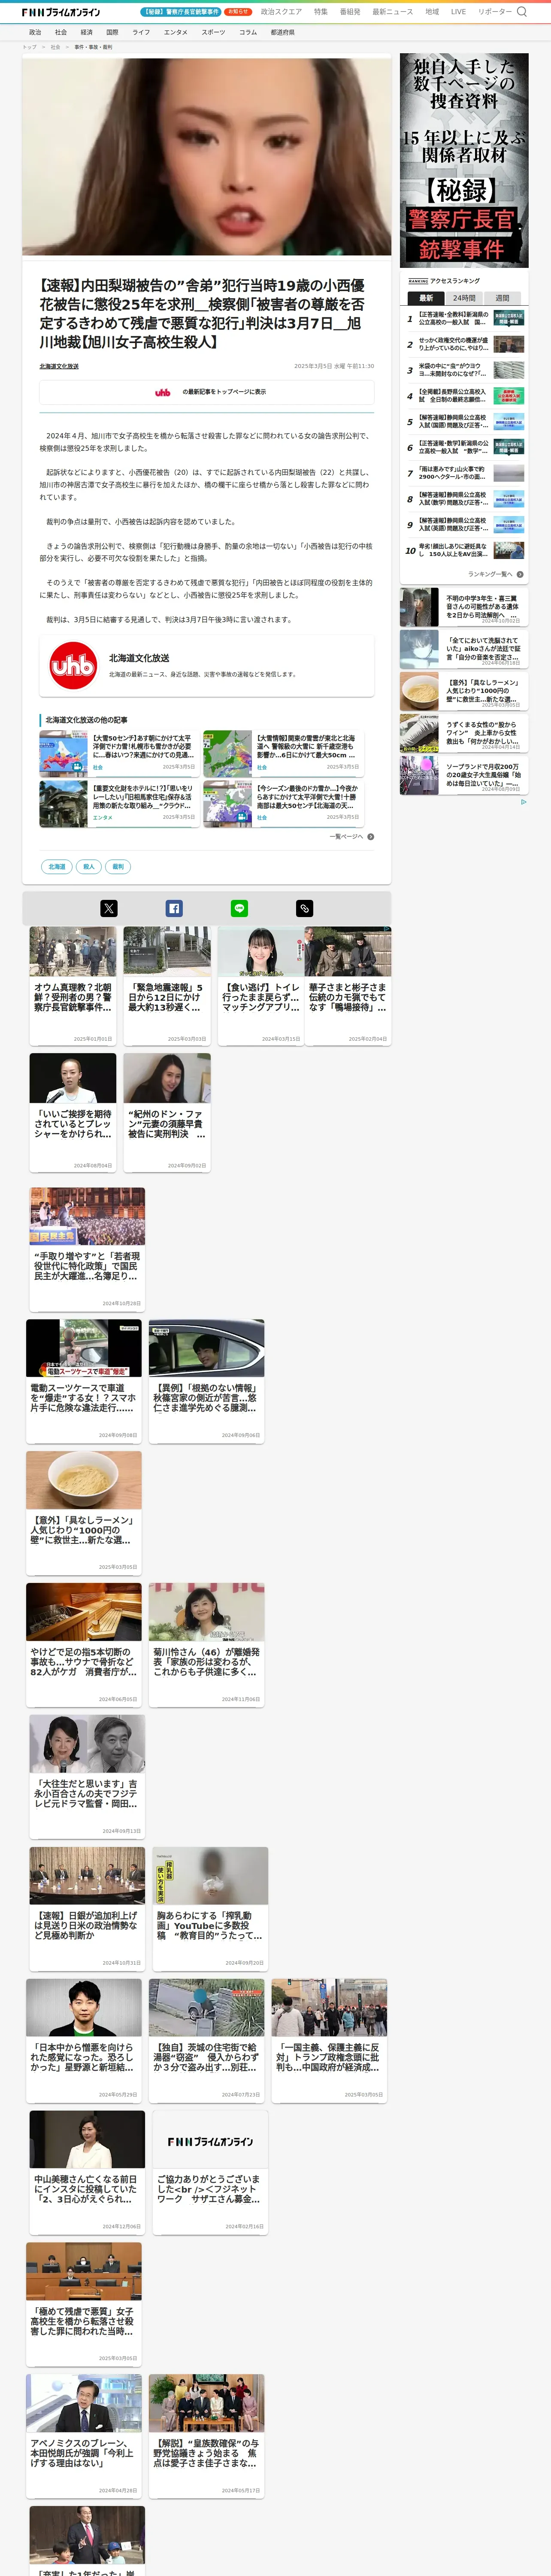Open the search magnifier icon in the header
Viewport: 551px width, 2576px height.
[x=521, y=12]
